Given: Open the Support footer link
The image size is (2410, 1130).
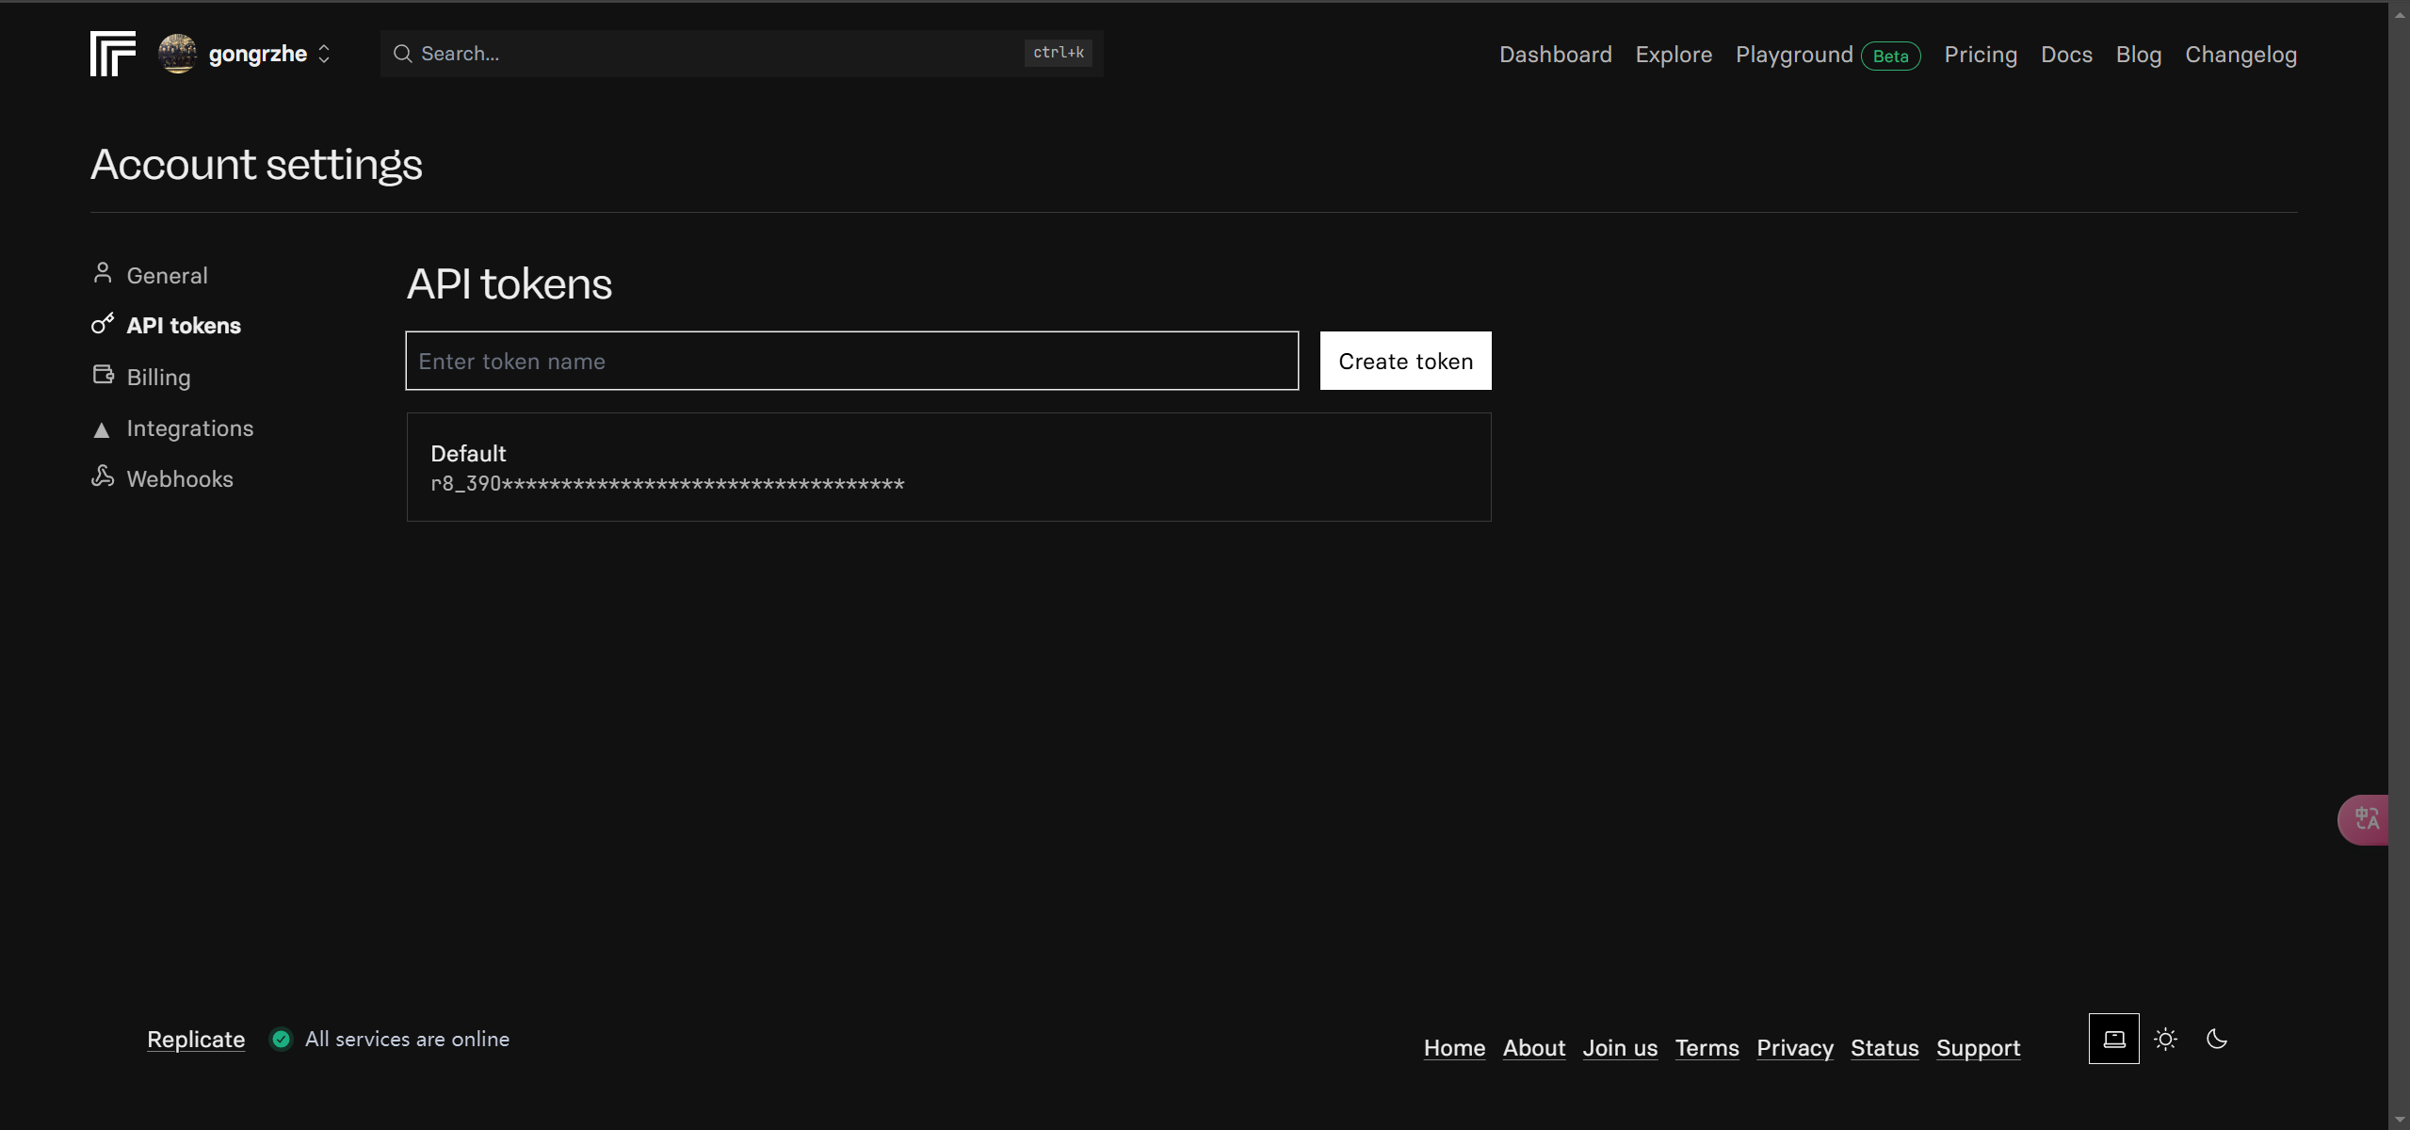Looking at the screenshot, I should (x=1978, y=1048).
